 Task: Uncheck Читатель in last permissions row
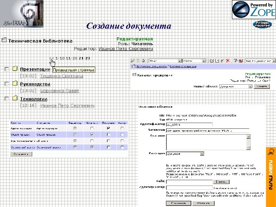(x=92, y=147)
